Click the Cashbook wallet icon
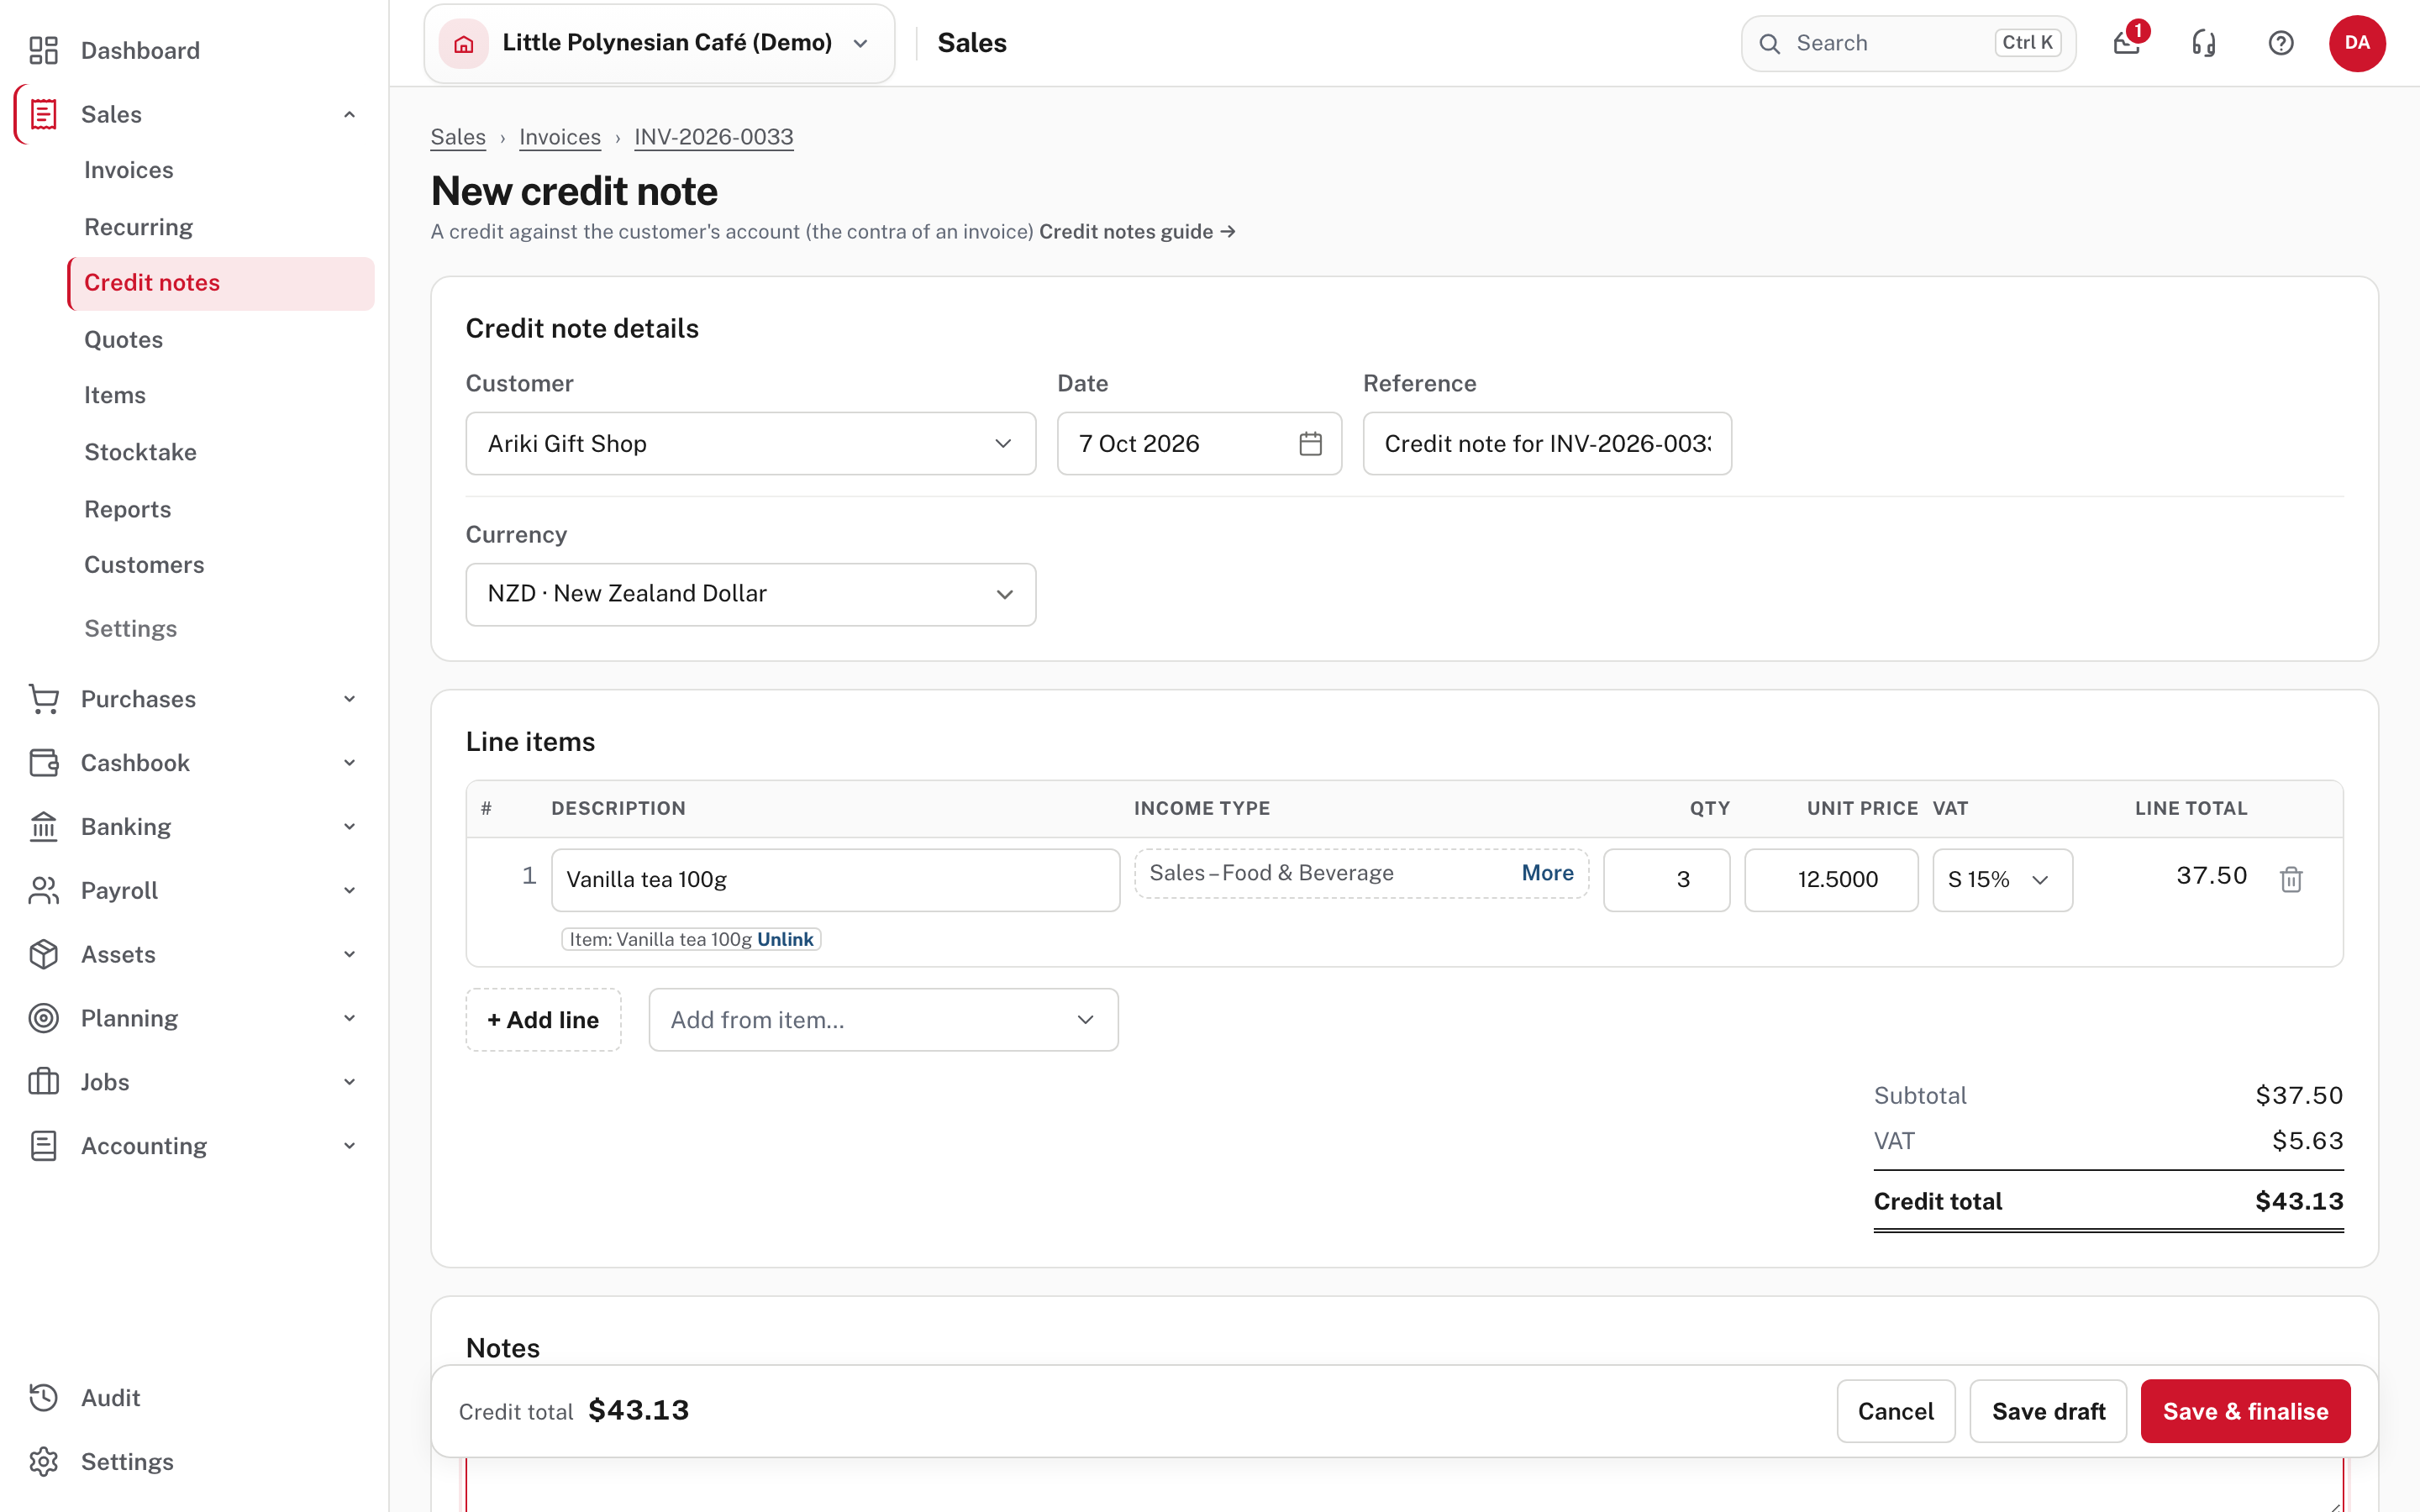This screenshot has width=2420, height=1512. click(43, 763)
